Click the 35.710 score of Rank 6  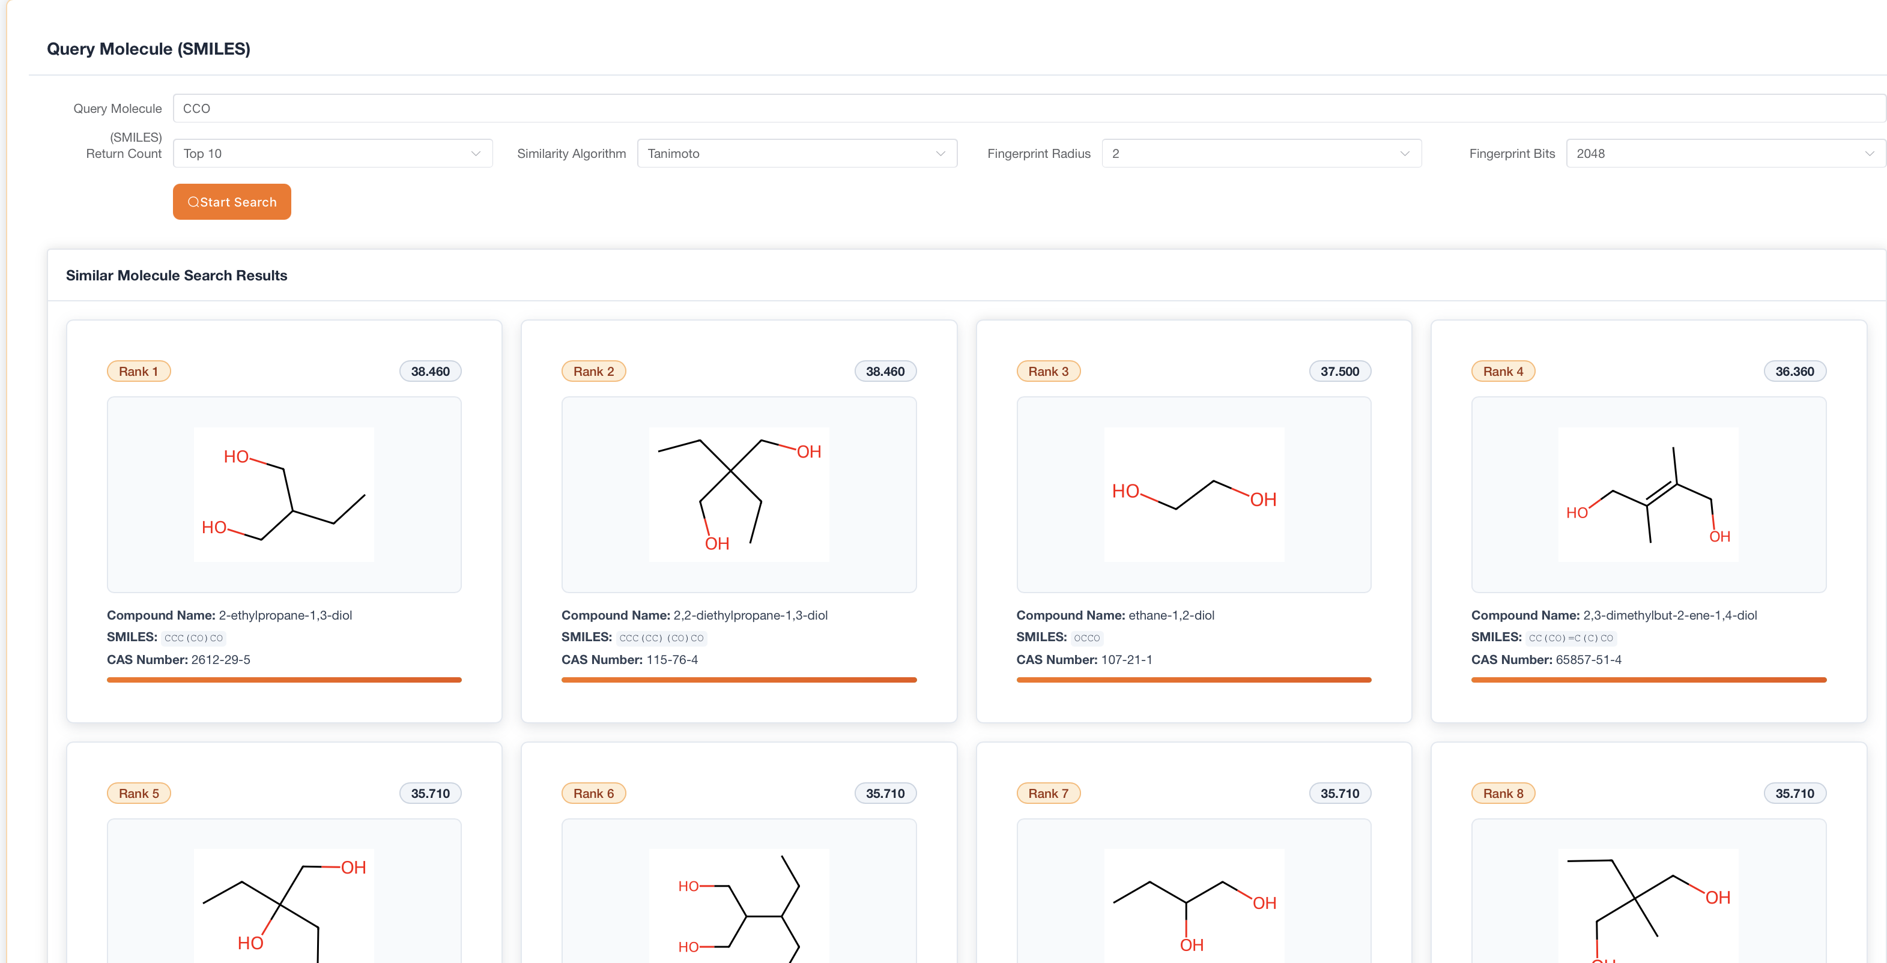click(885, 793)
